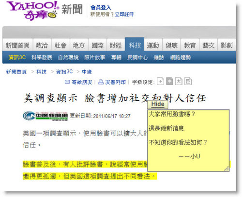The width and height of the screenshot is (242, 197).
Task: Open the 影劇 tab
Action: [227, 45]
